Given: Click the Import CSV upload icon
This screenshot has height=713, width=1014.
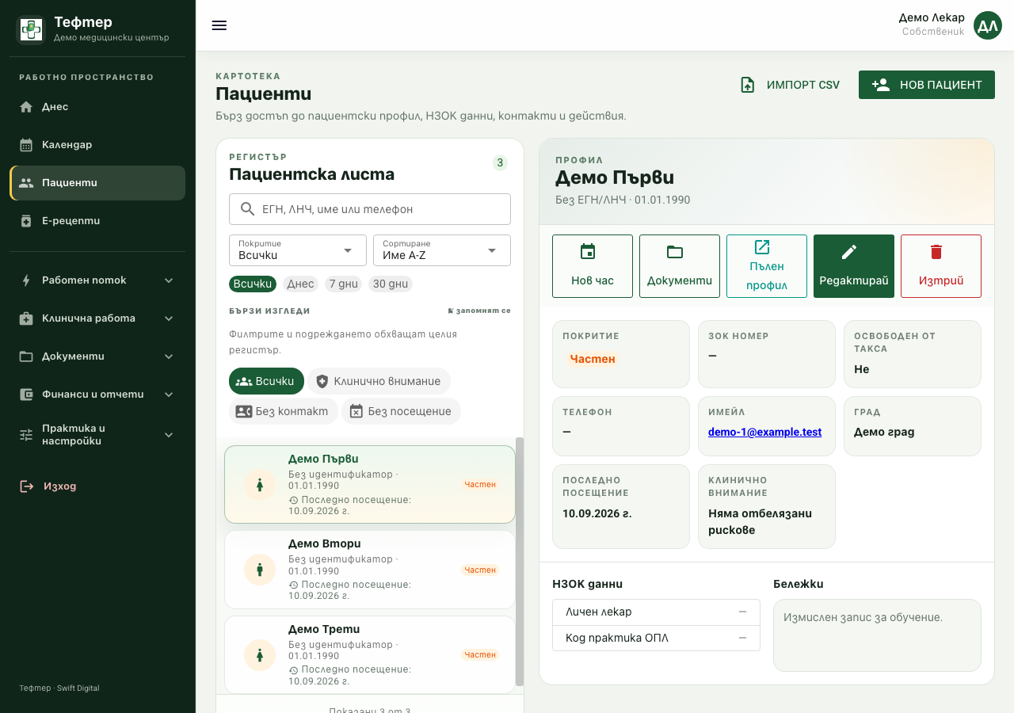Looking at the screenshot, I should click(x=747, y=85).
